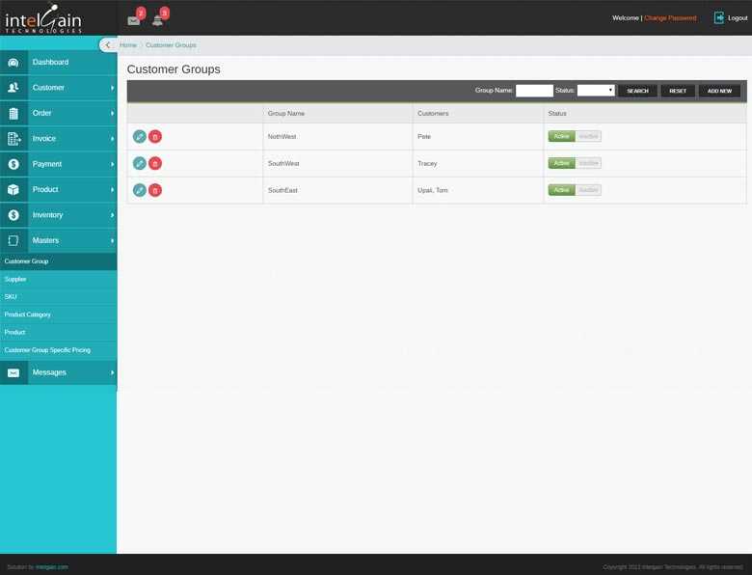This screenshot has height=575, width=752.
Task: Click the Logout door icon
Action: [x=718, y=17]
